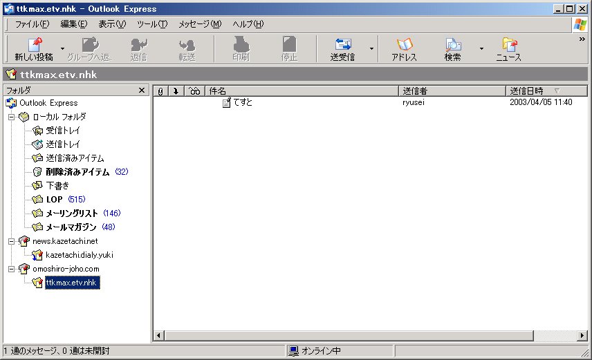Select the てすと message row
Viewport: 592px width, 360px height.
370,102
